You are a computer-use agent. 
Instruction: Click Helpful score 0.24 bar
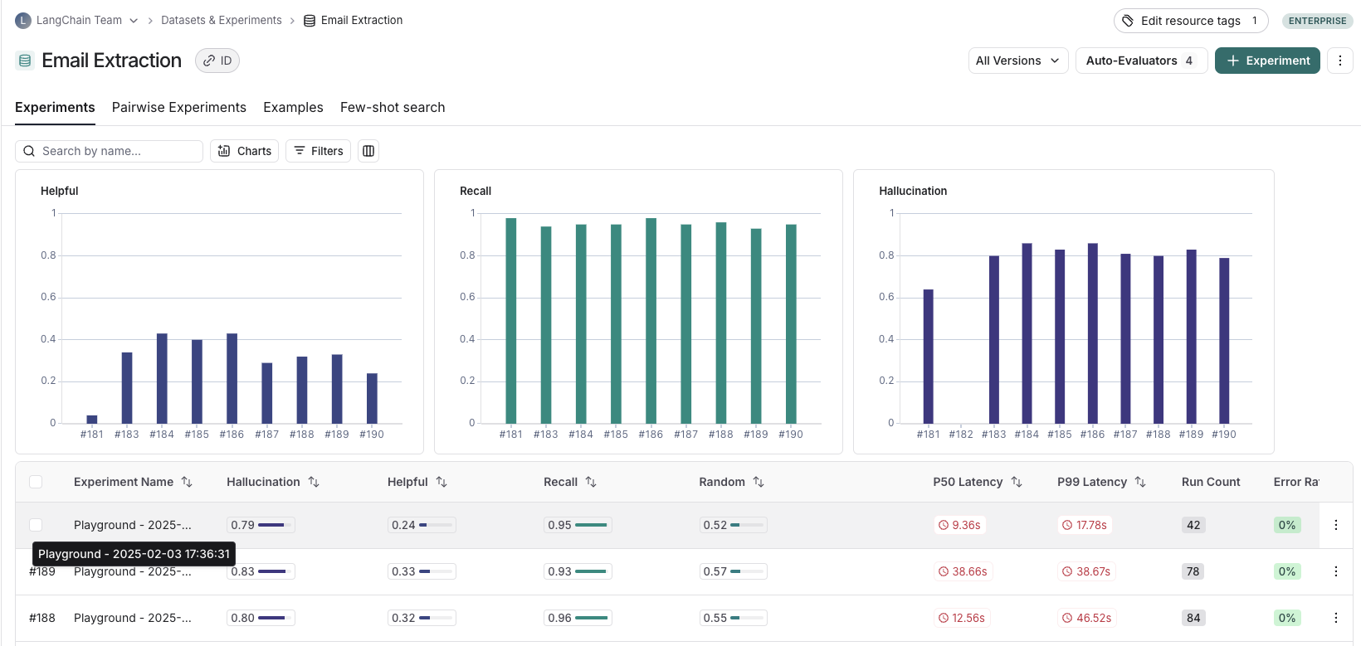422,525
